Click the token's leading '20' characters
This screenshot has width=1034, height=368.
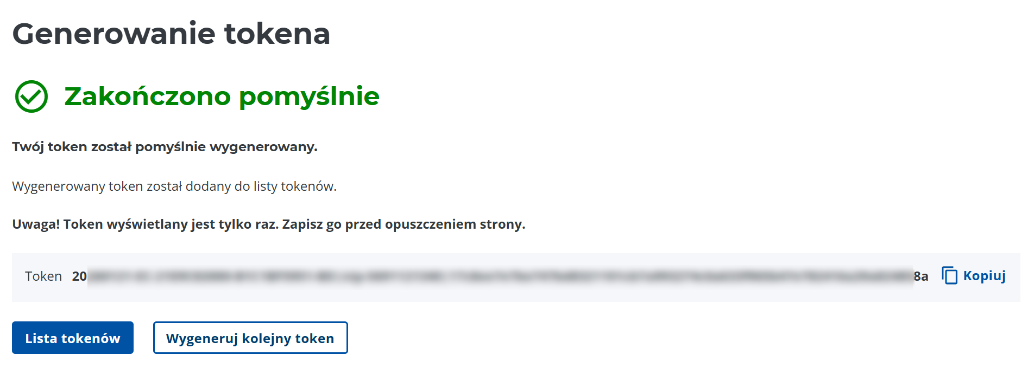[x=79, y=276]
